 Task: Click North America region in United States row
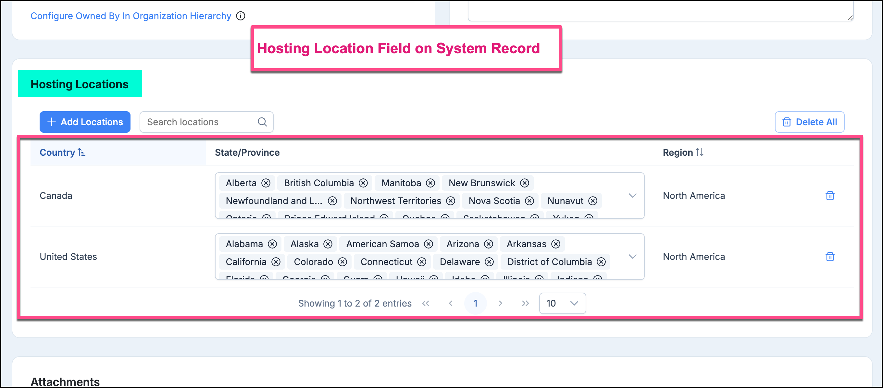693,257
